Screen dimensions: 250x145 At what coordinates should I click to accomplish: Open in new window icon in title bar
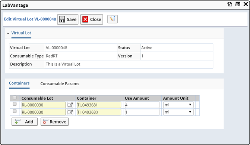pyautogui.click(x=238, y=4)
